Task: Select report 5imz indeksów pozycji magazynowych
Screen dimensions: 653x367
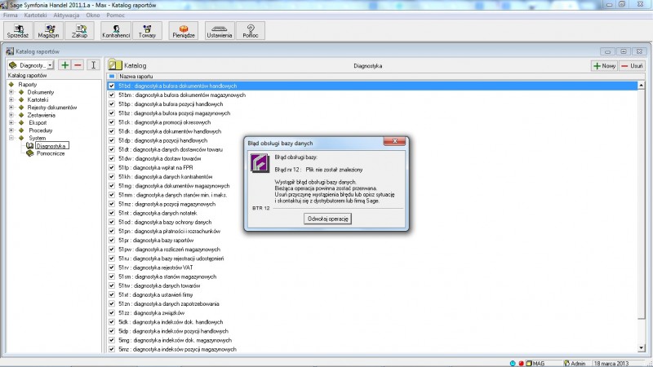Action: click(x=177, y=349)
